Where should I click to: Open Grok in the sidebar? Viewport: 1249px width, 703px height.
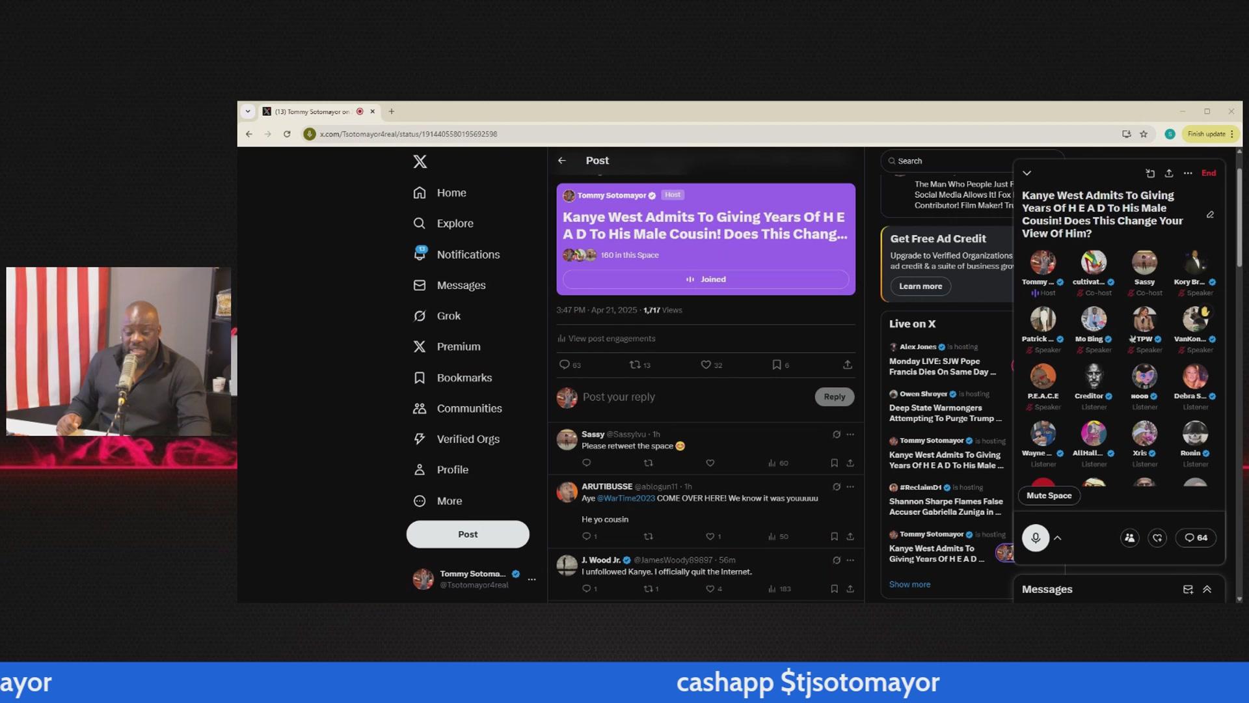pyautogui.click(x=437, y=316)
